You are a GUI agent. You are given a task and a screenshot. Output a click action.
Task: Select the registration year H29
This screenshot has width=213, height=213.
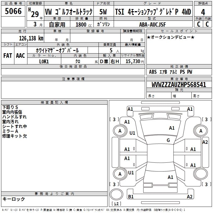tap(34, 13)
